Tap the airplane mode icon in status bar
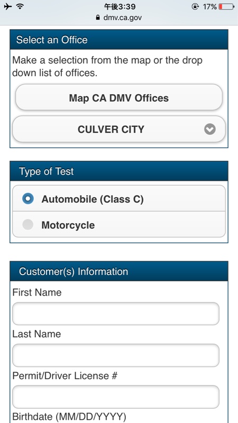Image resolution: width=238 pixels, height=423 pixels. coord(8,6)
